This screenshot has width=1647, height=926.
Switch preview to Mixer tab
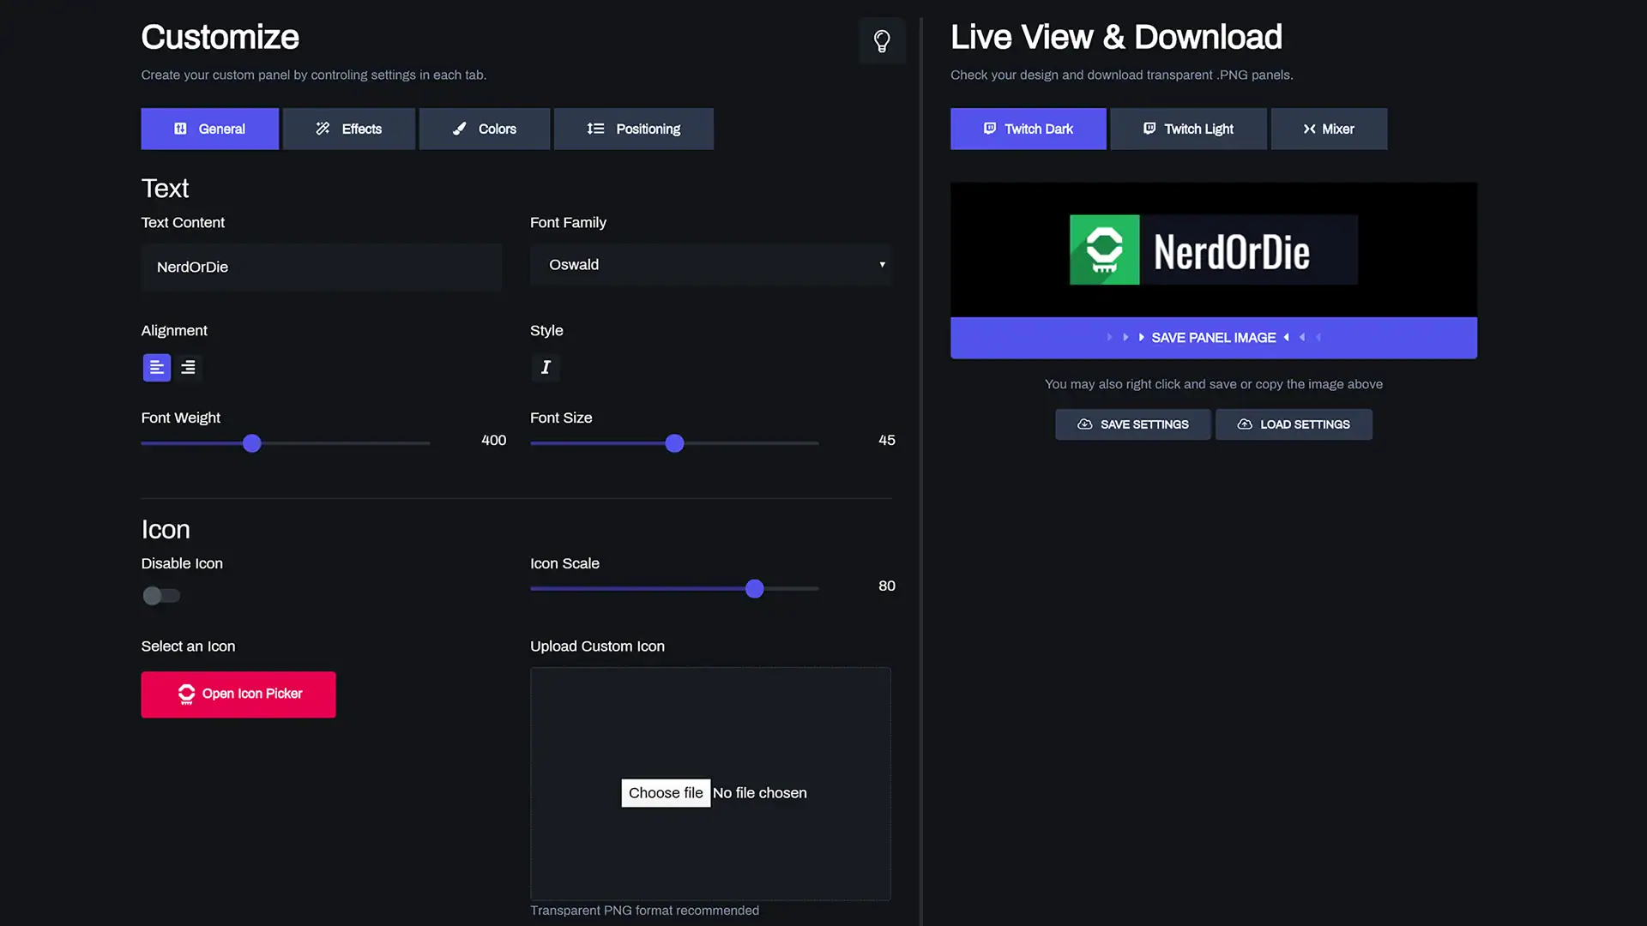[1329, 129]
